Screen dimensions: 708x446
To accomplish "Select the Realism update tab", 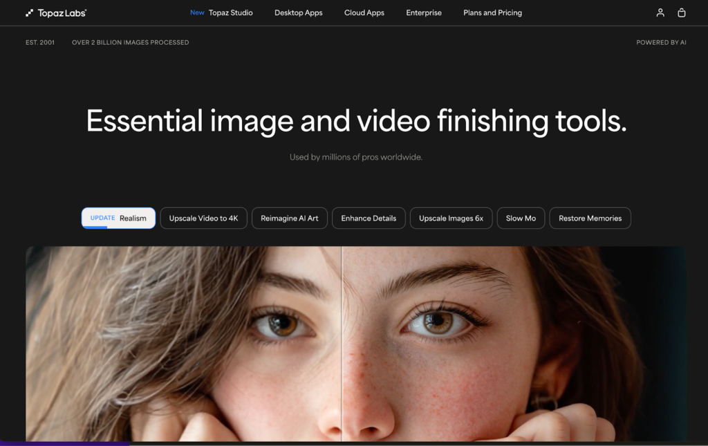I will click(x=118, y=218).
